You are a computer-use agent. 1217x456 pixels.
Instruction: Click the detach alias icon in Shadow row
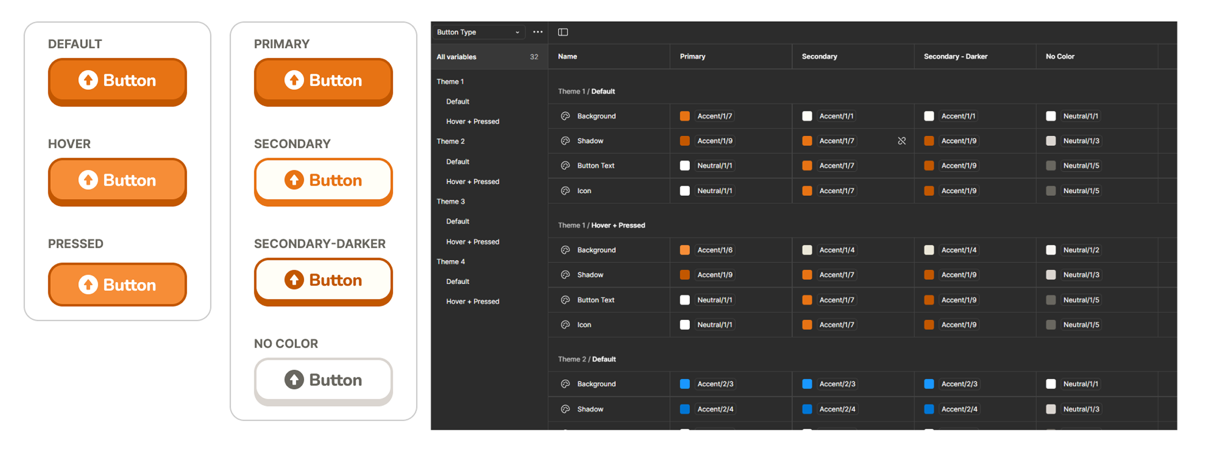pyautogui.click(x=901, y=141)
